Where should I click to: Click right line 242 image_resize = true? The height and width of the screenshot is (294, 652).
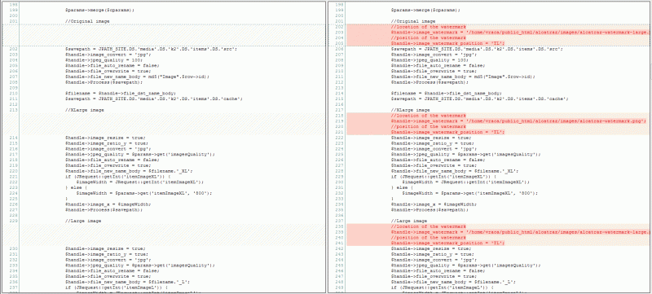point(431,248)
